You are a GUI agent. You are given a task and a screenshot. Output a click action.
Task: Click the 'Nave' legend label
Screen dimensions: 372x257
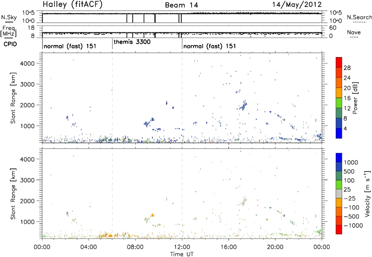(354, 32)
